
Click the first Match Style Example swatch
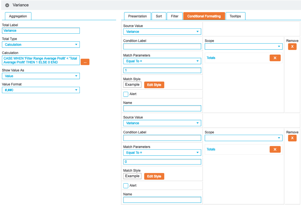tap(132, 85)
